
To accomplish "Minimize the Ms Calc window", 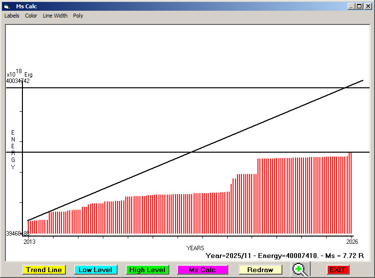I will [x=351, y=6].
